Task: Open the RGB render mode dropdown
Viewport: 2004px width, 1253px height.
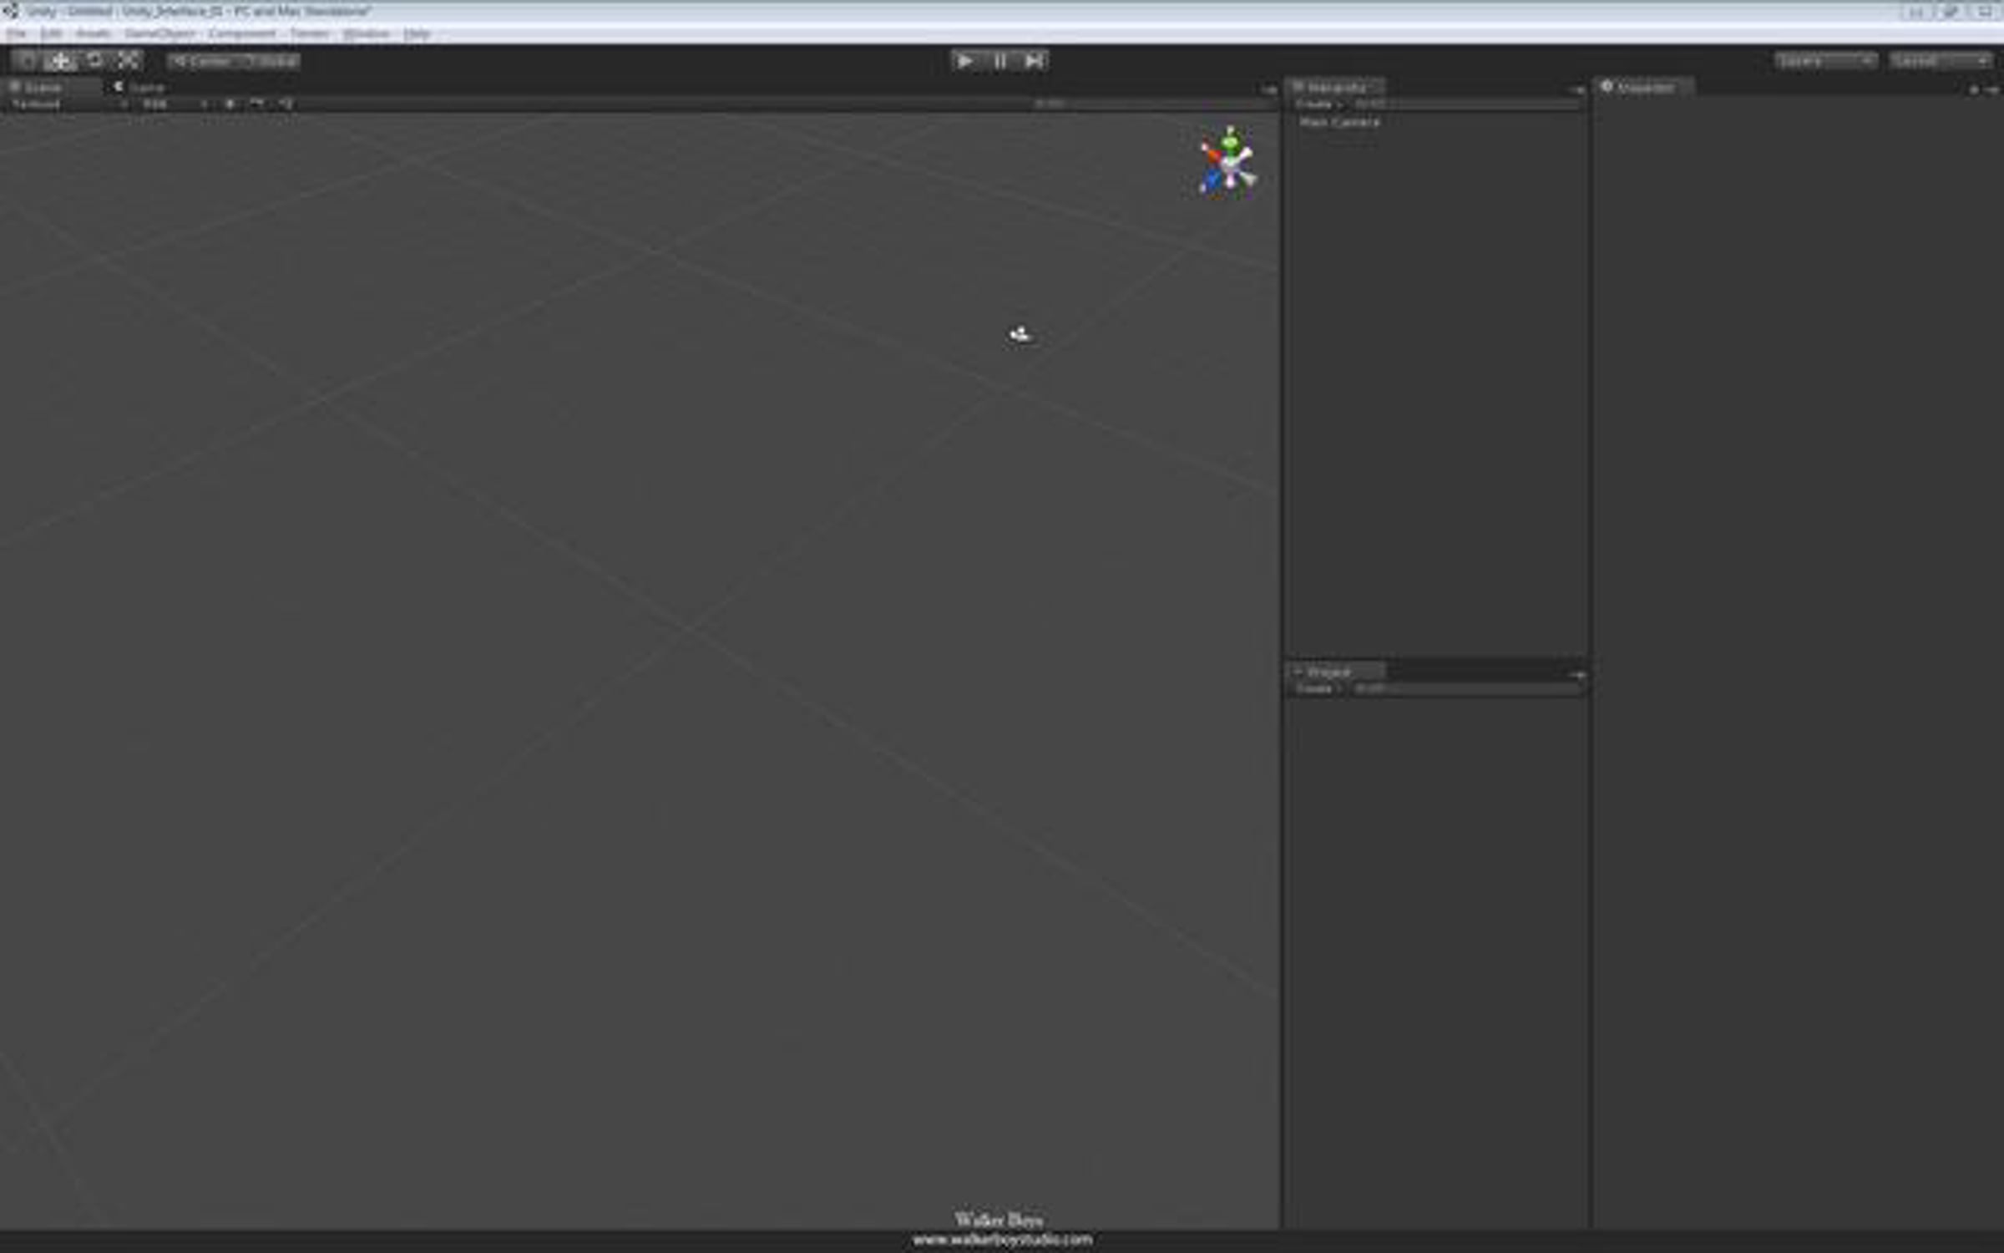Action: [x=175, y=104]
